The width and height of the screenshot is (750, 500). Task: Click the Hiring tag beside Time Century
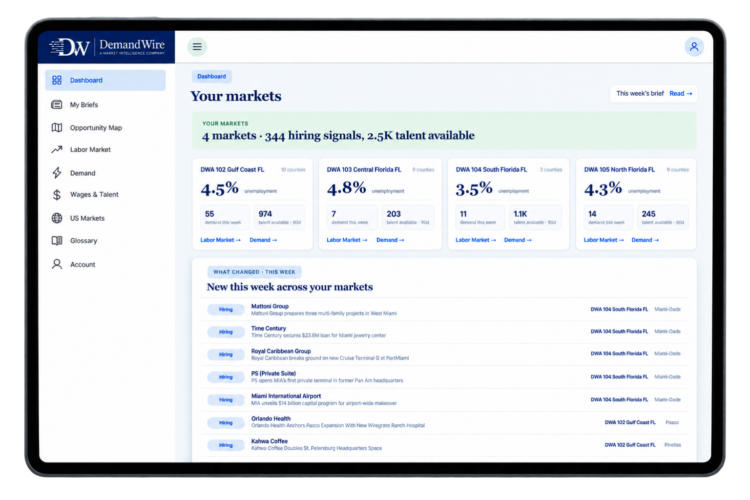pyautogui.click(x=226, y=332)
